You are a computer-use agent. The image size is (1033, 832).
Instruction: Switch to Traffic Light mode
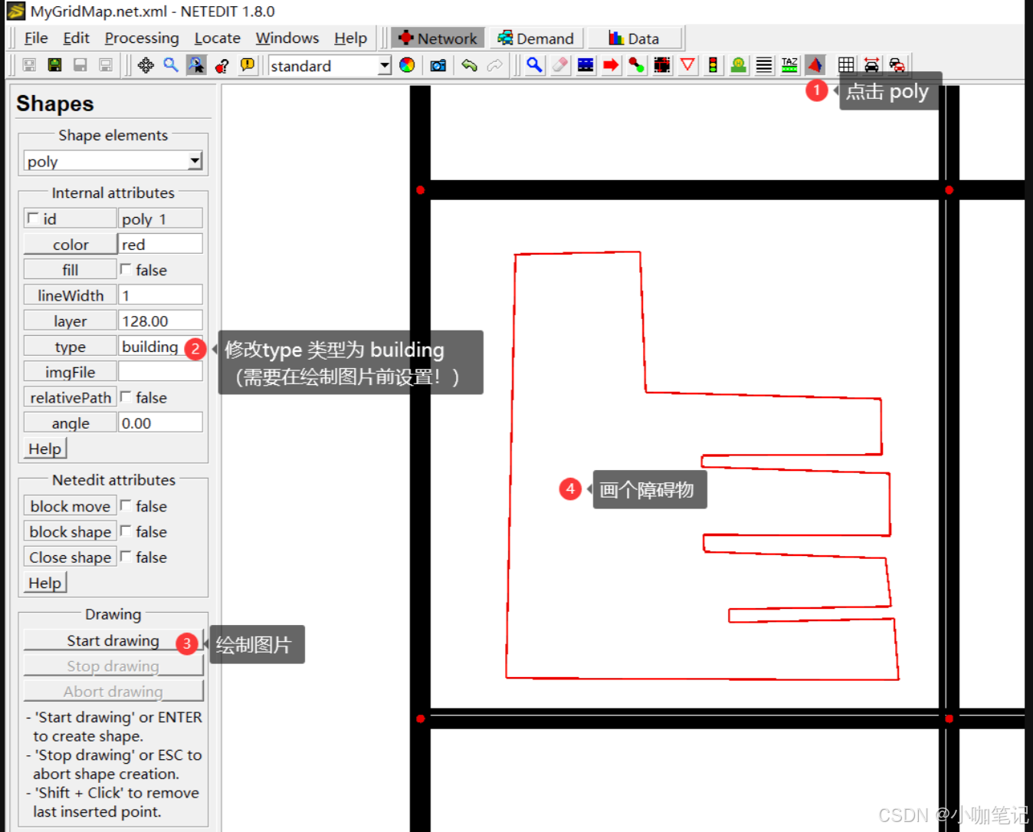(x=713, y=65)
